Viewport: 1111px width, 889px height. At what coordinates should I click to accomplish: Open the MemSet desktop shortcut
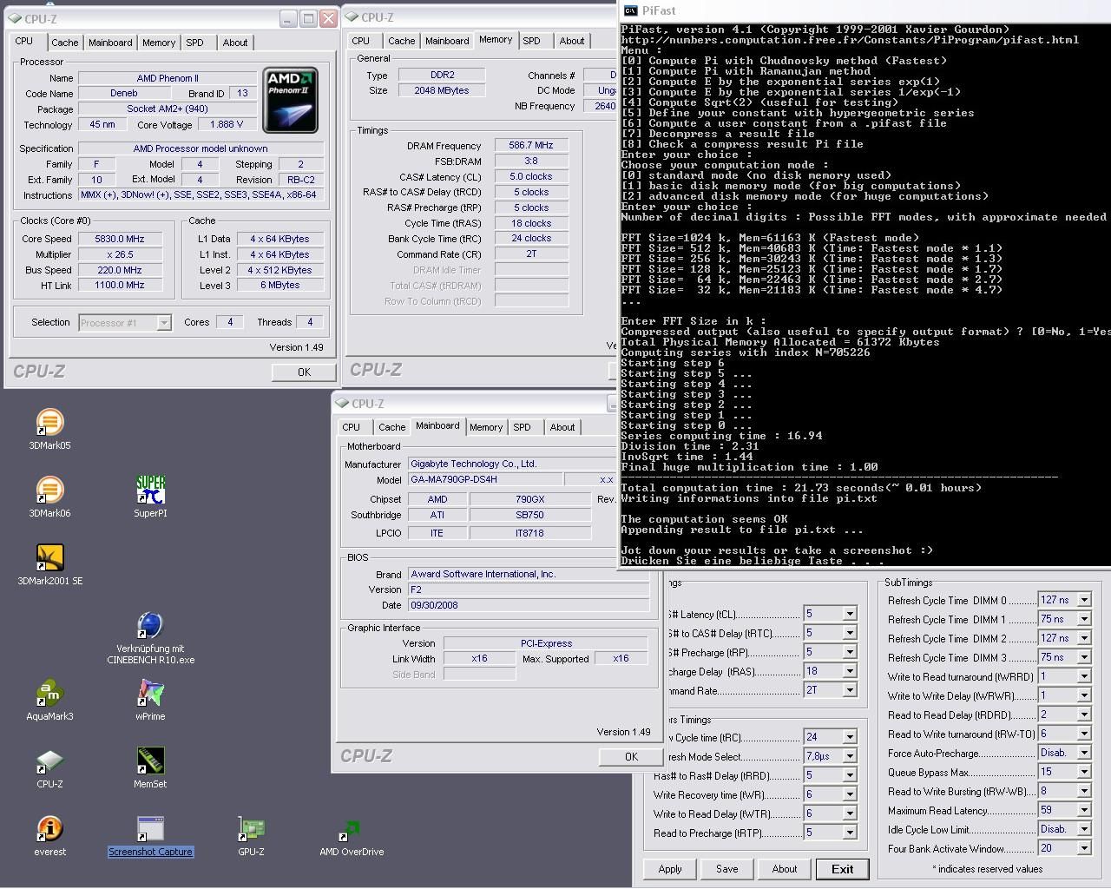point(150,767)
